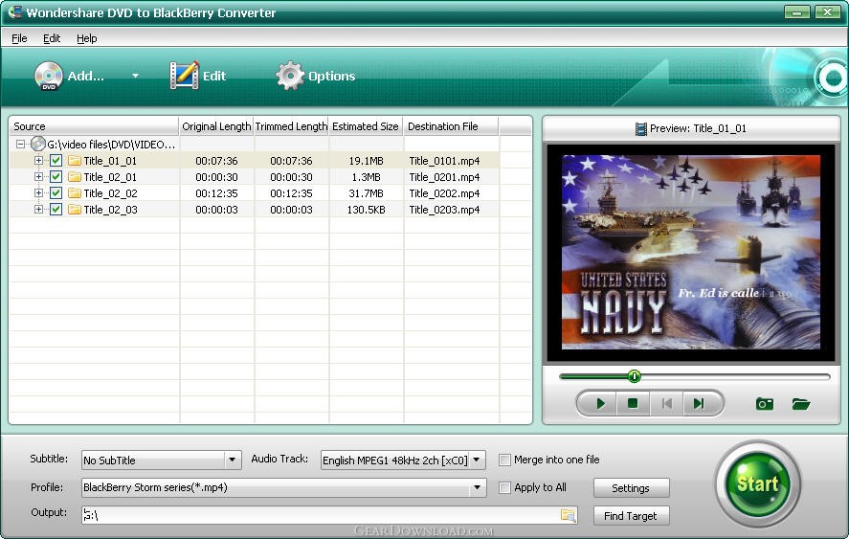849x539 pixels.
Task: Click the Add... toolbar label
Action: click(85, 76)
